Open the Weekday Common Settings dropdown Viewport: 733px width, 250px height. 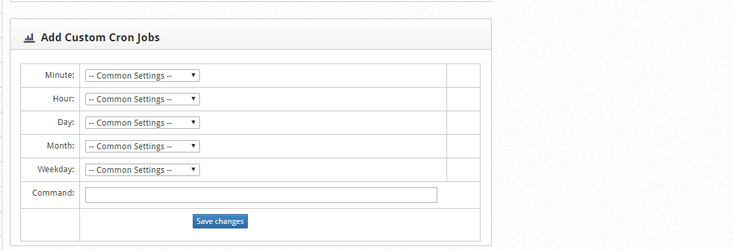coord(142,170)
